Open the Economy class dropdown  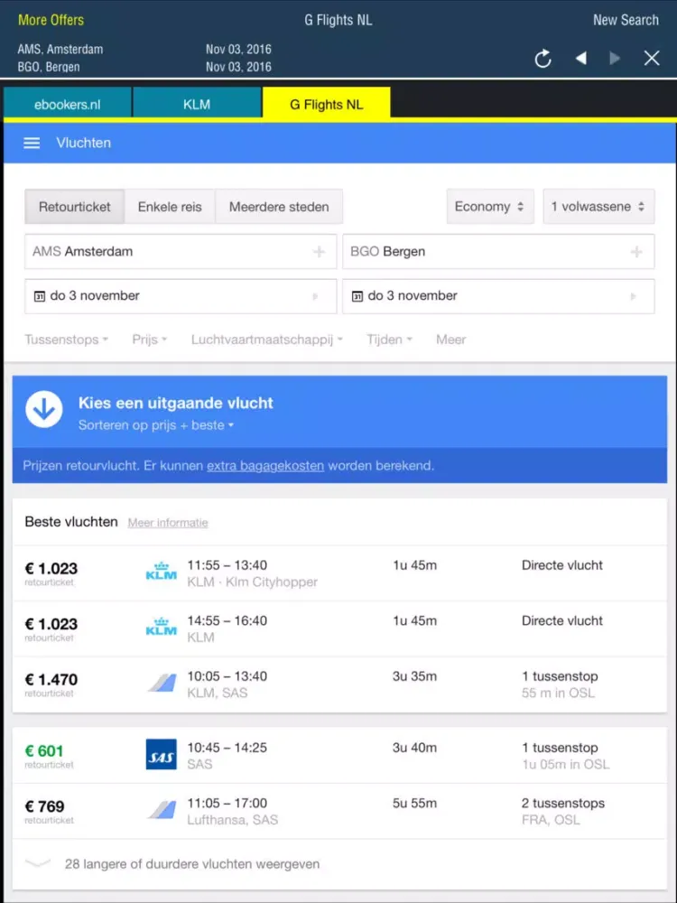(490, 207)
